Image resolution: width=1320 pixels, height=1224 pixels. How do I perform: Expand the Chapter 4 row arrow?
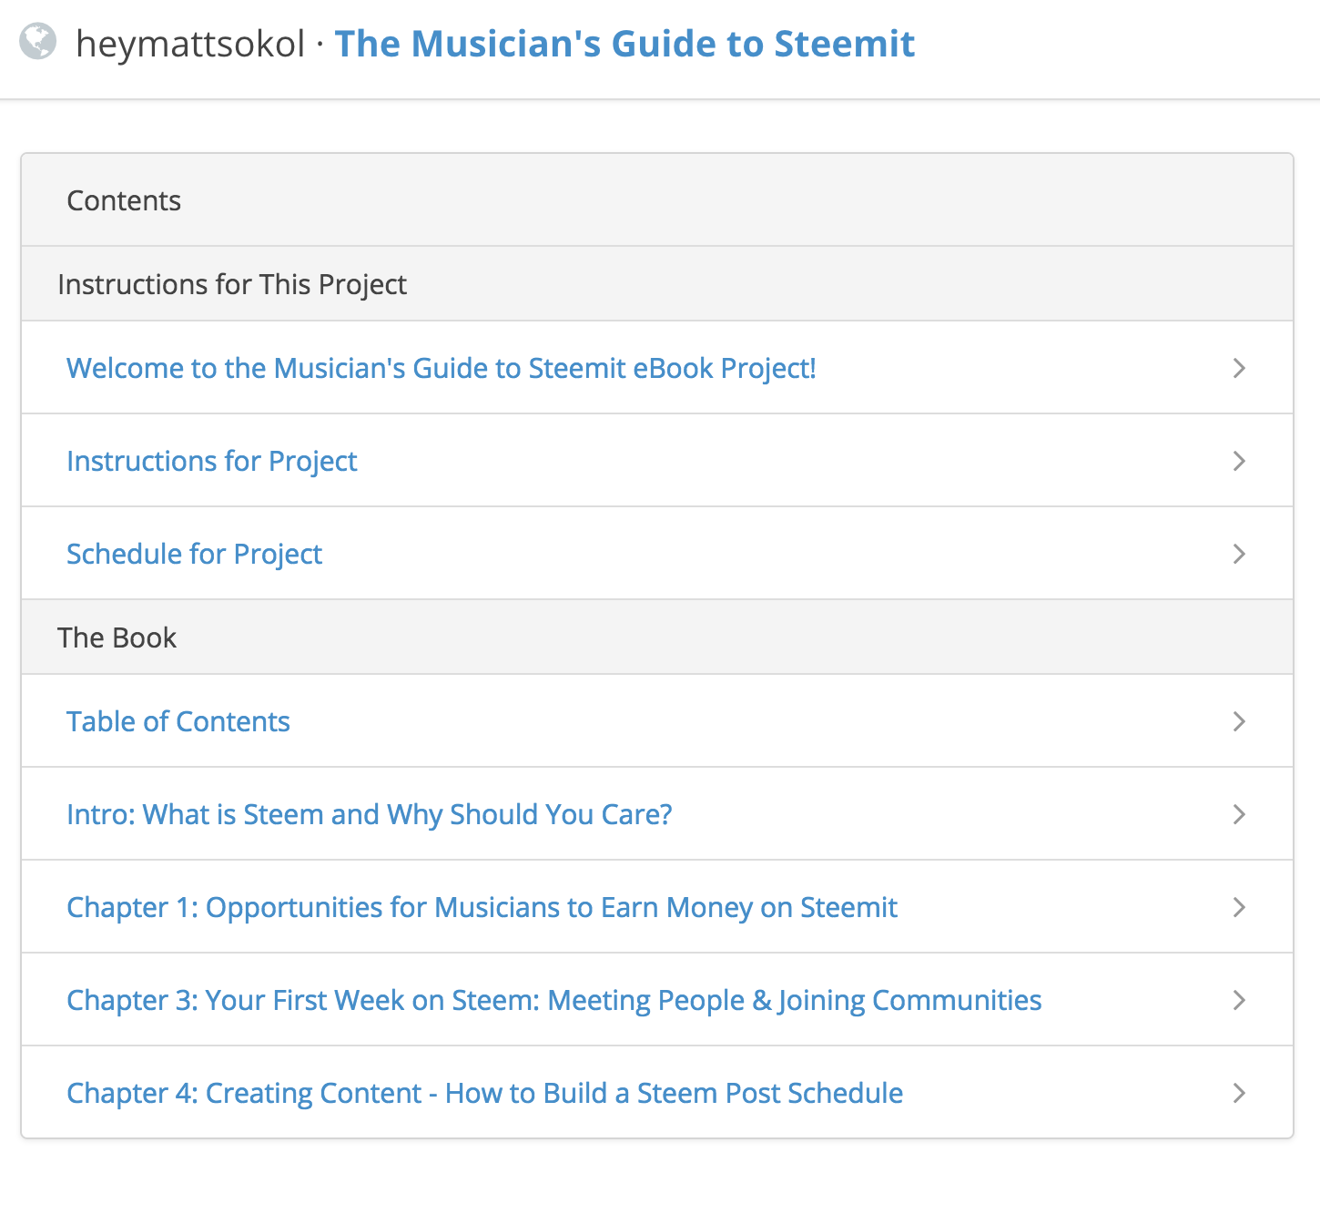coord(1238,1093)
